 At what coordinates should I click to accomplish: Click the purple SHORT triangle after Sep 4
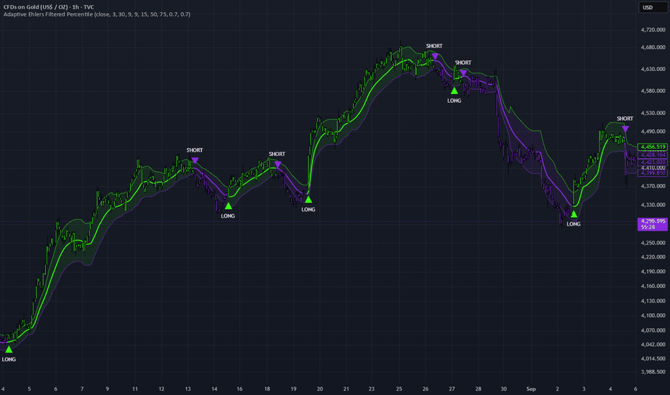(625, 129)
